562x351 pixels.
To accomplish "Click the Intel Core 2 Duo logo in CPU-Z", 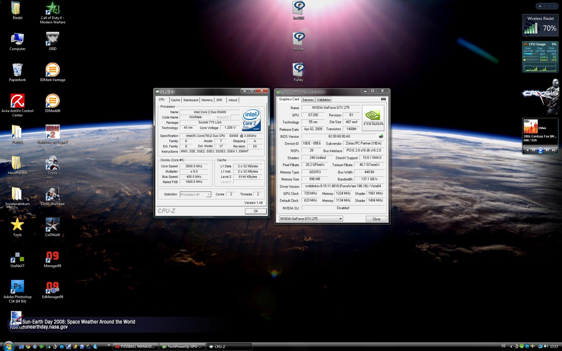I will pyautogui.click(x=251, y=120).
